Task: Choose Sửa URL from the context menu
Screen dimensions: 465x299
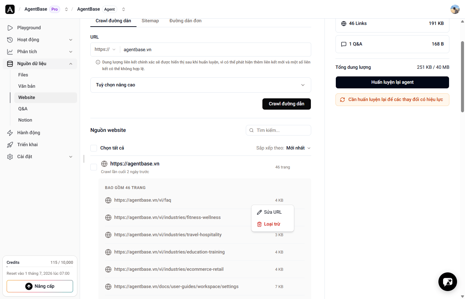Action: (x=273, y=212)
